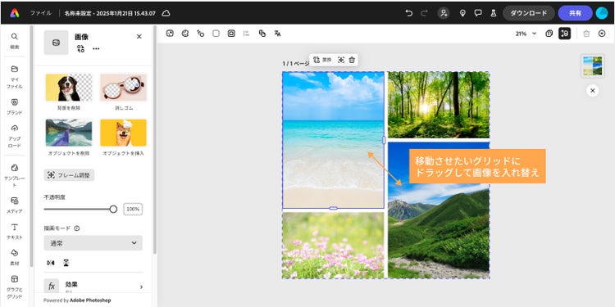Screen dimensions: 615x307
Task: Click the location pin icon in header
Action: point(462,13)
